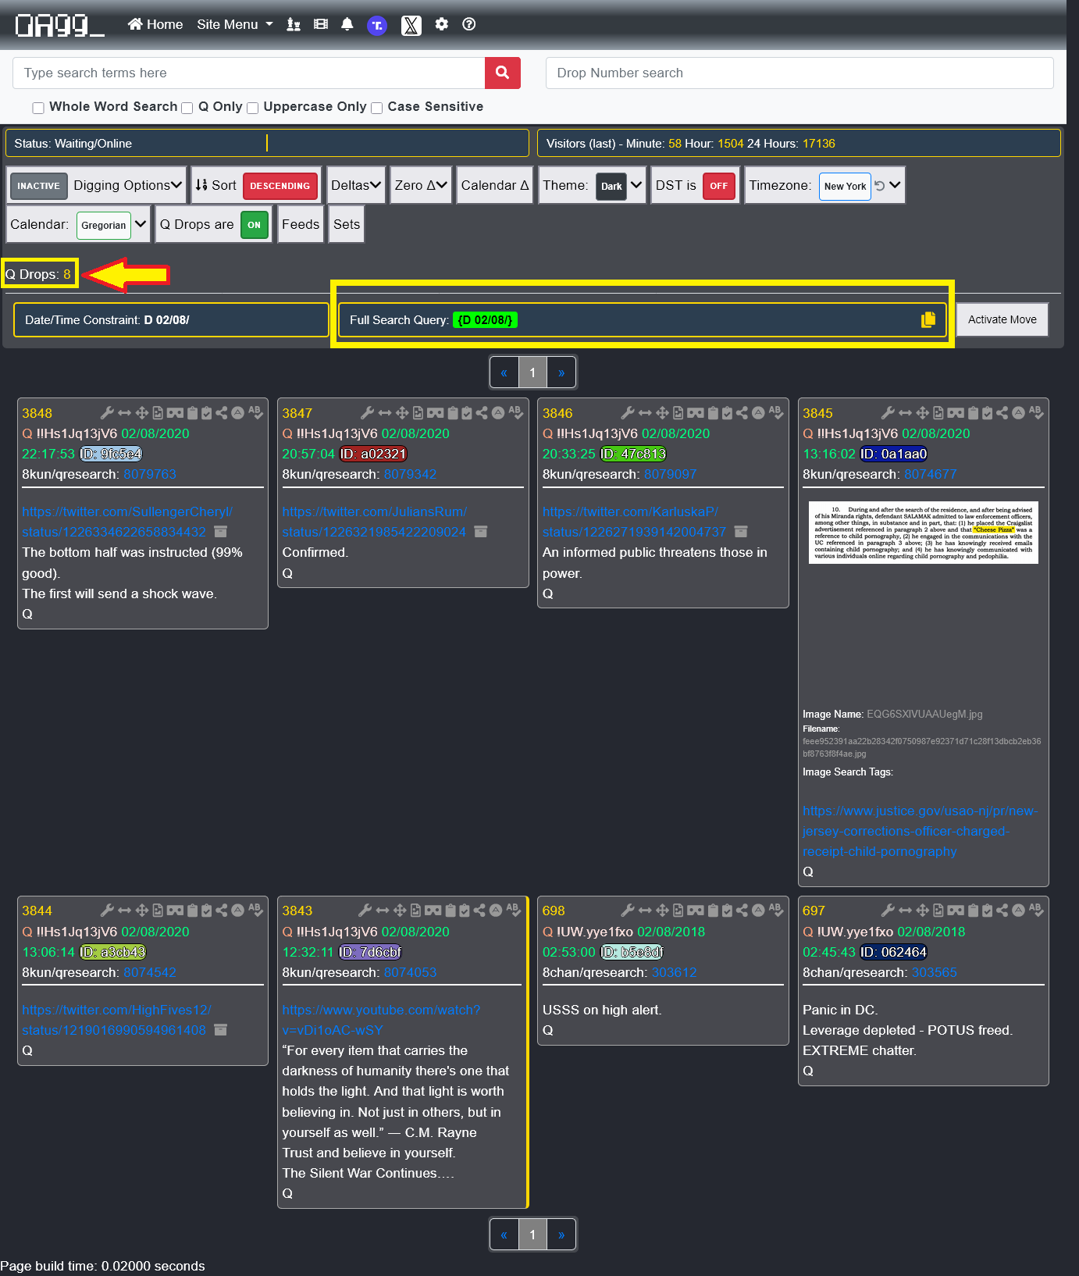Open the Site Menu in navbar
The width and height of the screenshot is (1079, 1276).
coord(234,24)
